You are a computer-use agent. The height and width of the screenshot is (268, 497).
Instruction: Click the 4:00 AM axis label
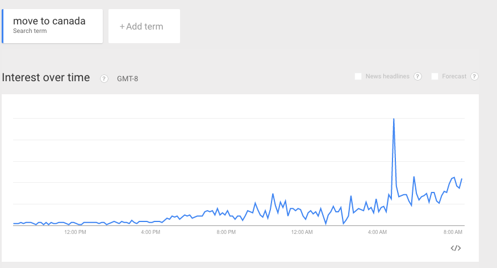coord(377,232)
